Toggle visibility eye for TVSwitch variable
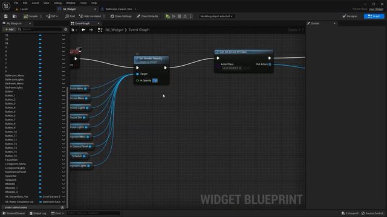This screenshot has height=217, width=387. [x=63, y=180]
